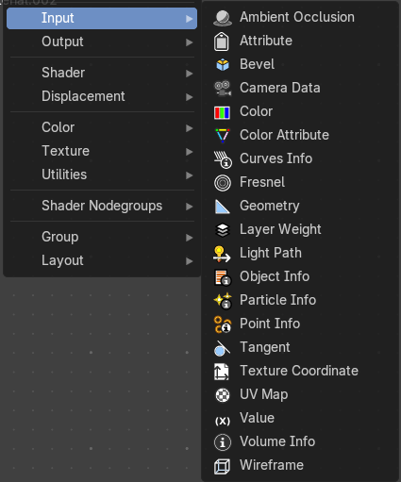
Task: Click the Wireframe cube icon
Action: [x=222, y=466]
